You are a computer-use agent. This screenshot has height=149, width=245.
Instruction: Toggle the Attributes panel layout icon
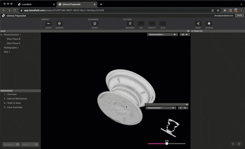pyautogui.click(x=188, y=31)
